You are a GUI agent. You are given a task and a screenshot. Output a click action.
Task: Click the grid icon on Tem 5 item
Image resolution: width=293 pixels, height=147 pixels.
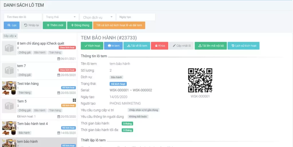tap(74, 100)
